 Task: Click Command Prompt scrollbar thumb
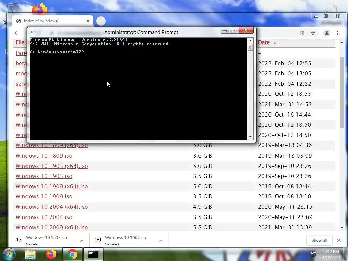click(x=250, y=47)
